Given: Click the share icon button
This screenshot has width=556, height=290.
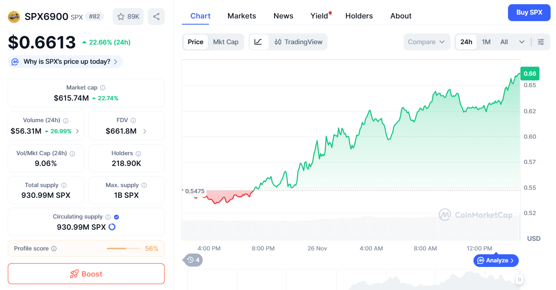Looking at the screenshot, I should pyautogui.click(x=156, y=17).
